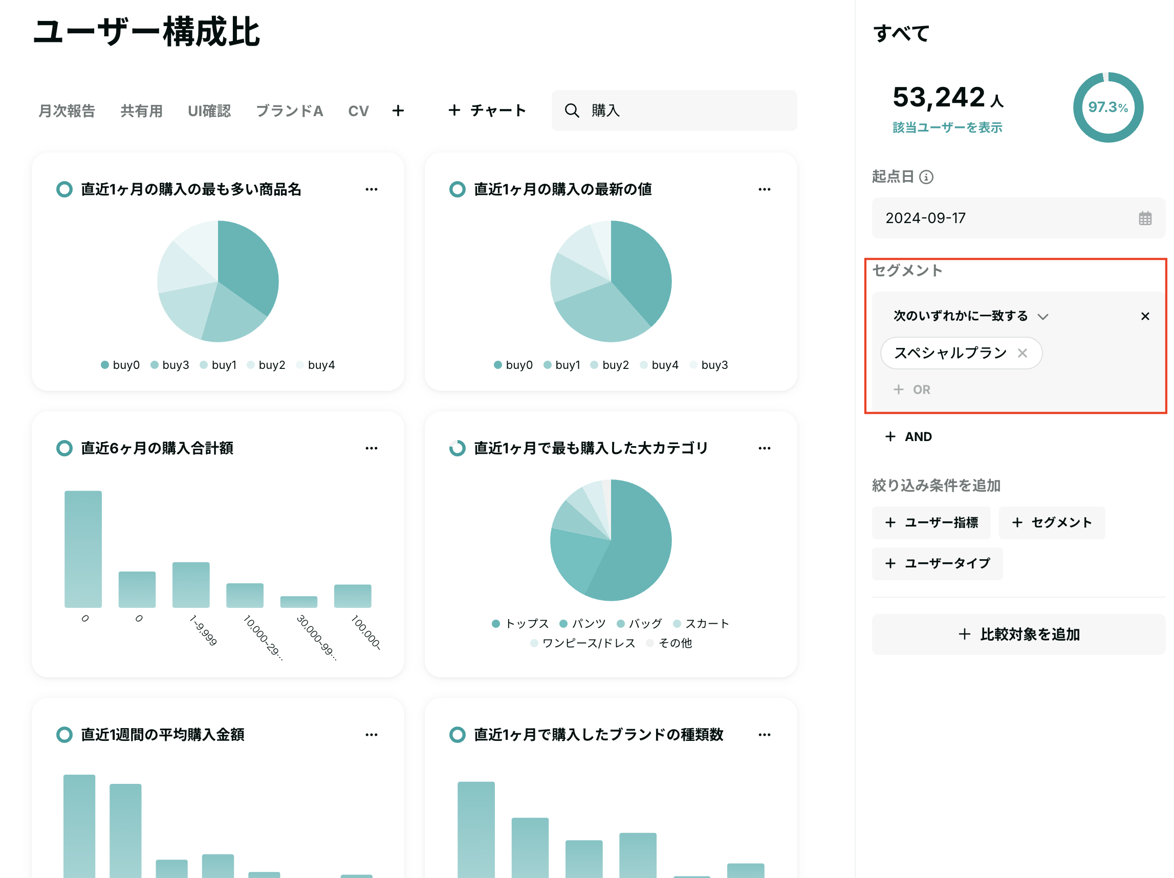Toggle トップス legend item

click(520, 623)
